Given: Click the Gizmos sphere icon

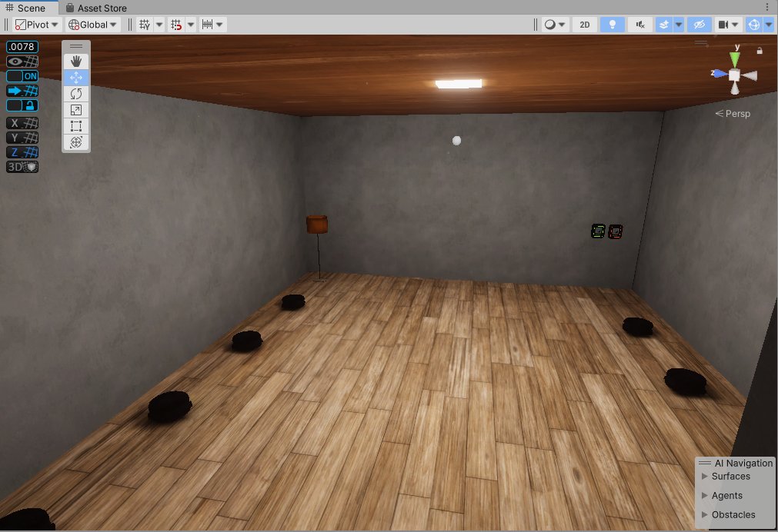Looking at the screenshot, I should click(754, 25).
